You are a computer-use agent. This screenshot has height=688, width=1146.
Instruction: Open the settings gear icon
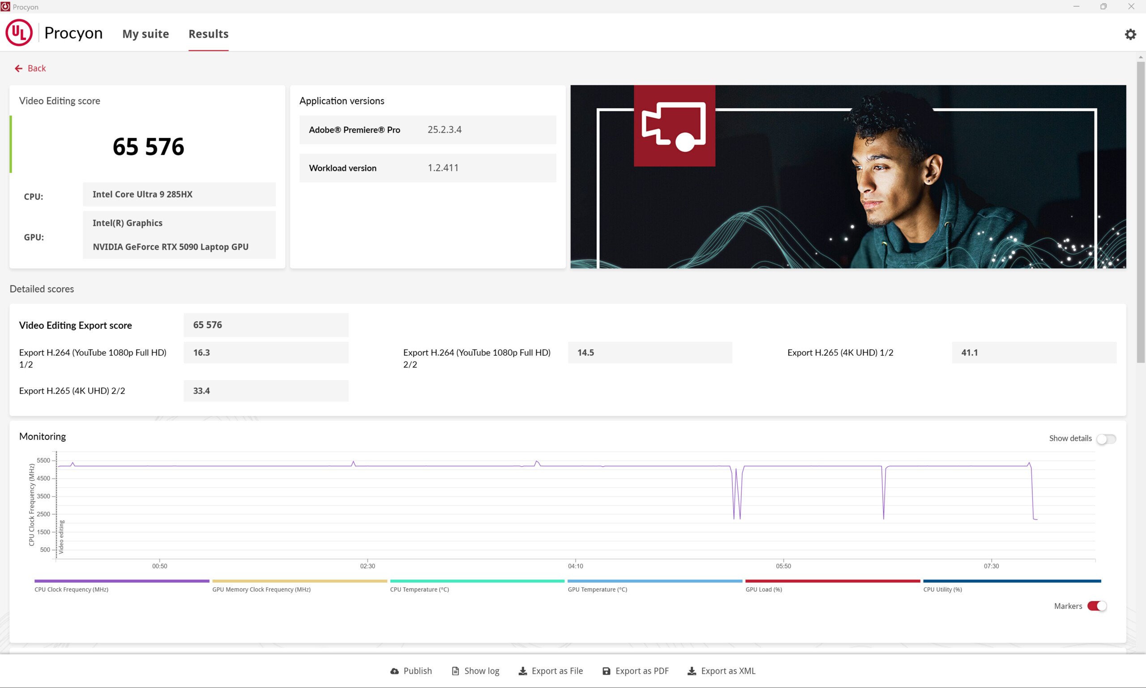(x=1130, y=34)
